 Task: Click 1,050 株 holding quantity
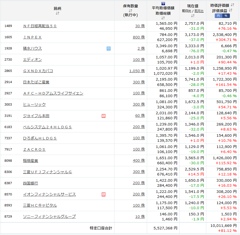[x=137, y=71]
